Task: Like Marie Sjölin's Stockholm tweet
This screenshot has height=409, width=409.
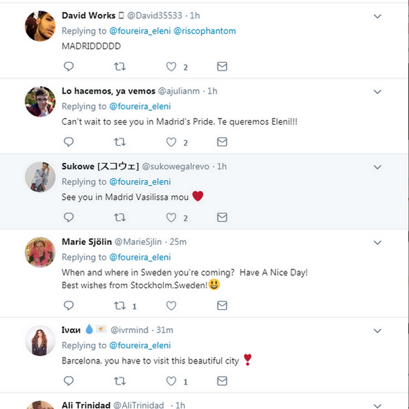Action: [x=171, y=306]
